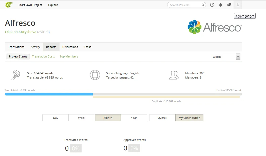Open the Translation Costs report link
Image resolution: width=266 pixels, height=156 pixels.
(43, 56)
